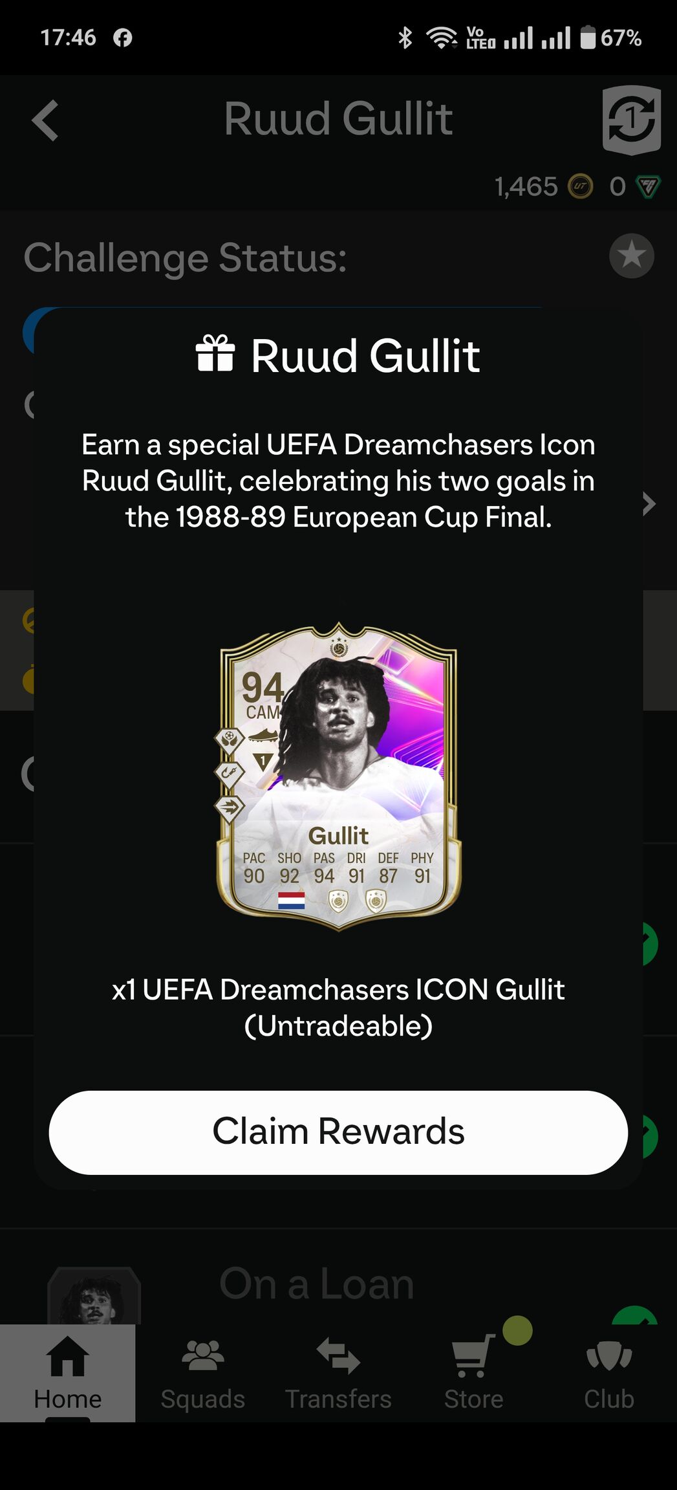Tap the UT coins icon
677x1490 pixels.
click(580, 187)
